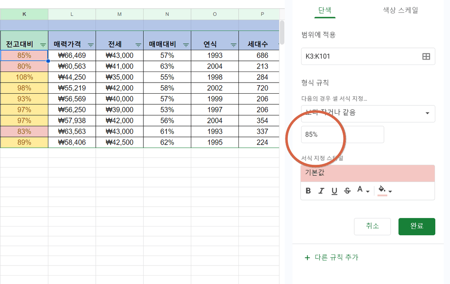Click the 취소 button

372,226
